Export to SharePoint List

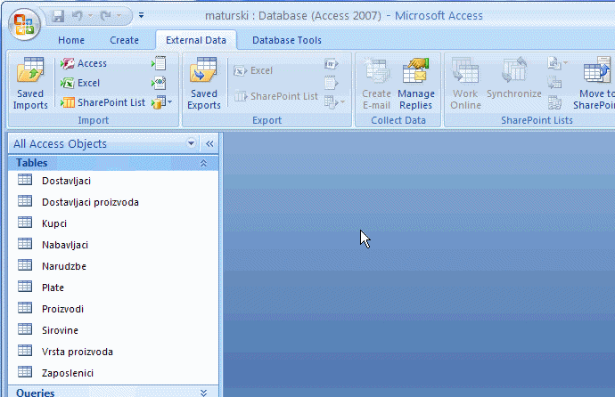coord(275,96)
